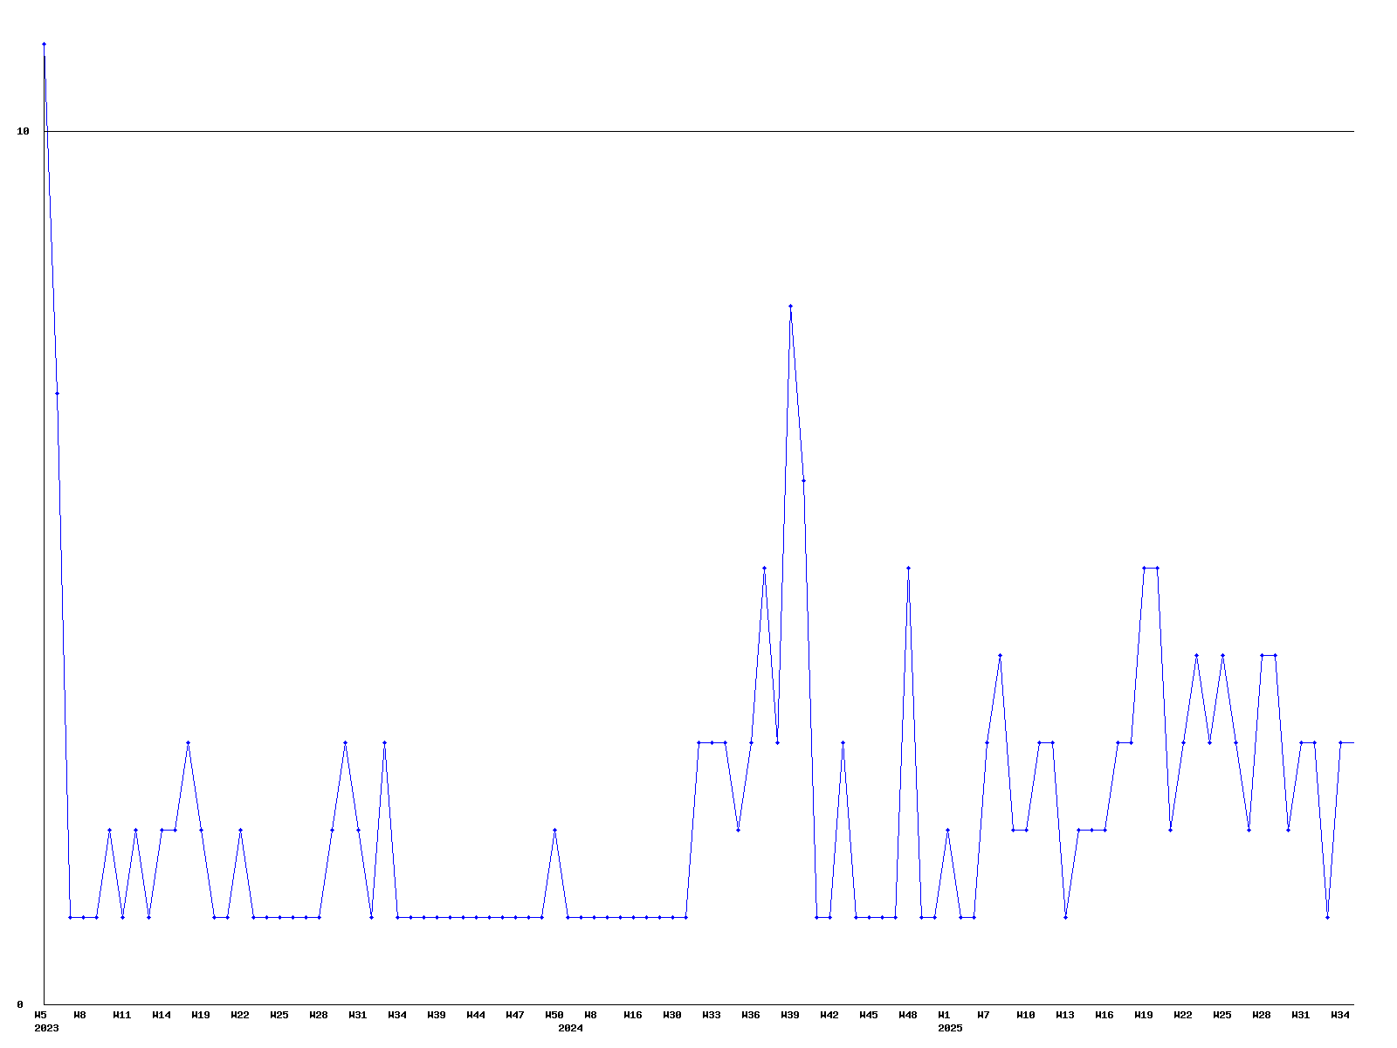Image resolution: width=1397 pixels, height=1048 pixels.
Task: Click the W13 week label
Action: coord(1065,1015)
